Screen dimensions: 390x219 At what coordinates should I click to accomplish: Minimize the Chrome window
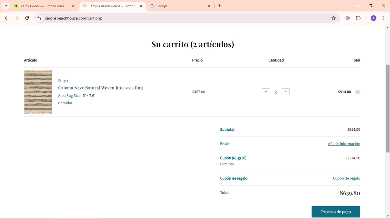[357, 6]
